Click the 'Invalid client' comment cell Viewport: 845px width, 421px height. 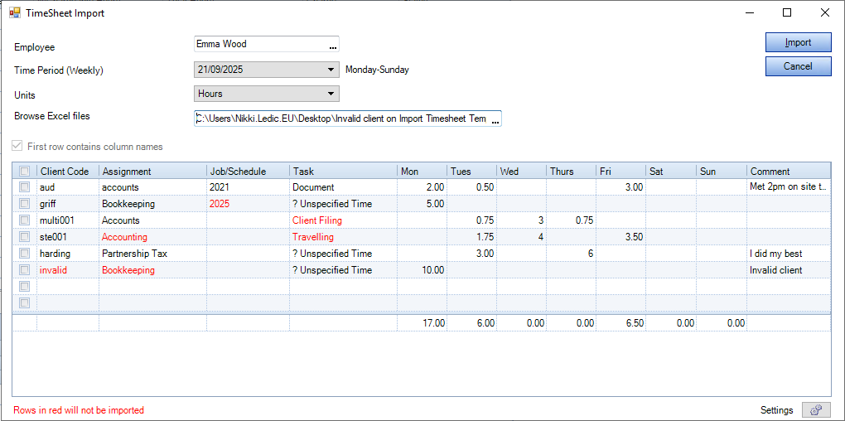pos(789,270)
